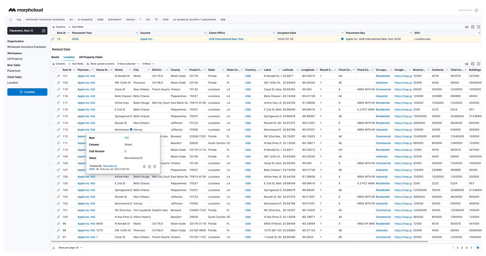Viewport: 486px width, 256px height.
Task: Expand the Street column menu chevron
Action: click(x=130, y=70)
